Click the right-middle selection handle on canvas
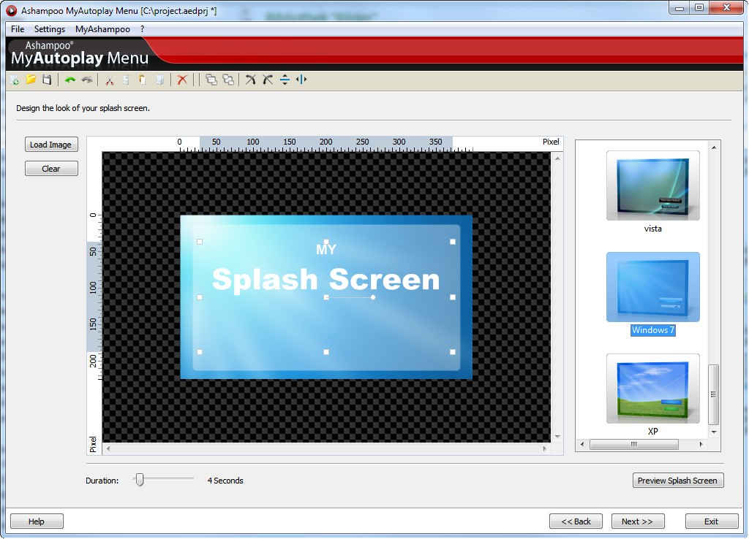This screenshot has width=749, height=539. pos(453,297)
